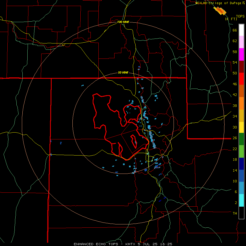Image resolution: width=246 pixels, height=246 pixels.
Task: Click the orange storm echo in upper right
Action: [x=220, y=11]
